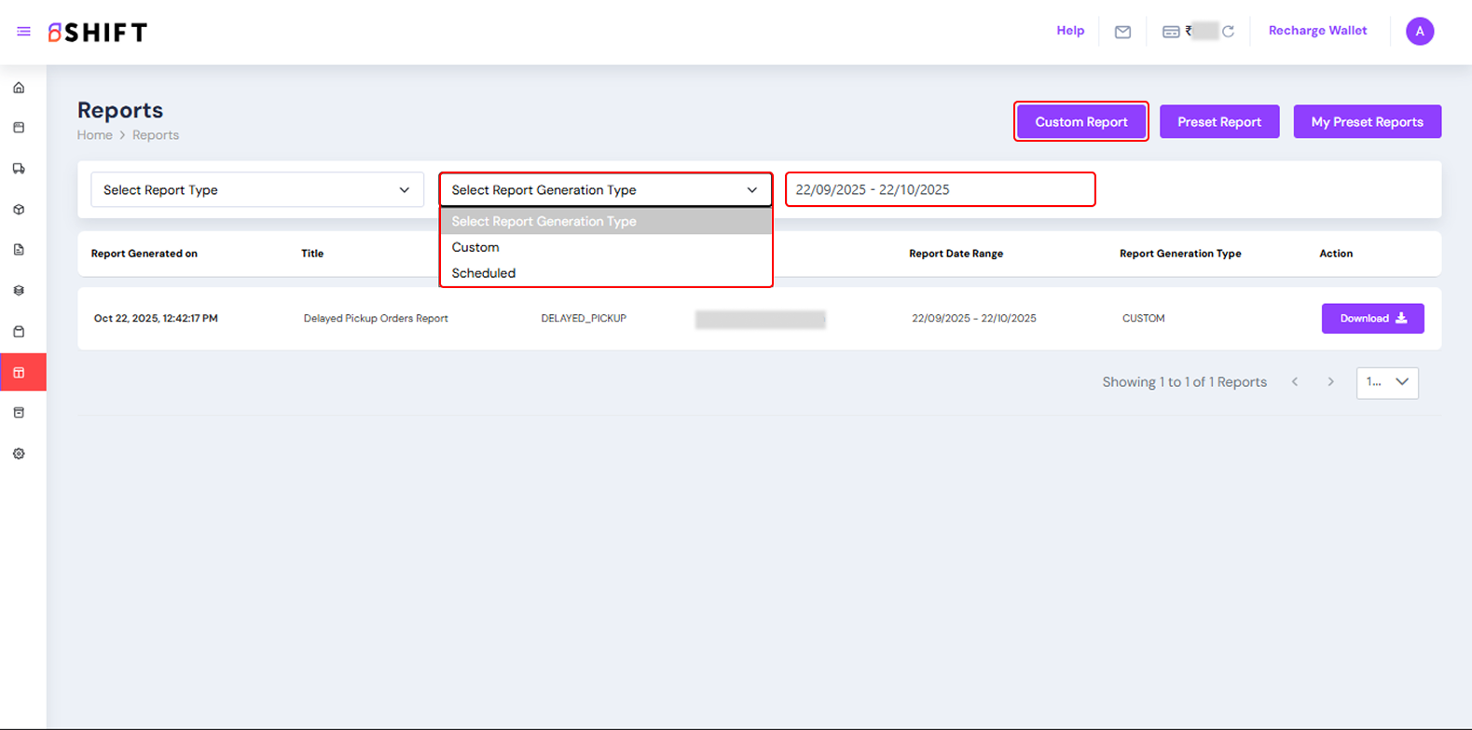Open the stacked layers sidebar icon
Viewport: 1472px width, 730px height.
coord(19,291)
